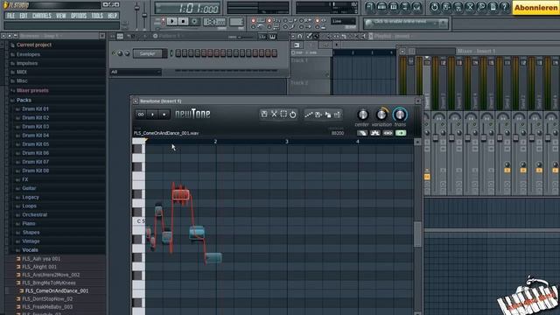560x315 pixels.
Task: Expand the Drum Kit 01 folder
Action: click(x=35, y=108)
